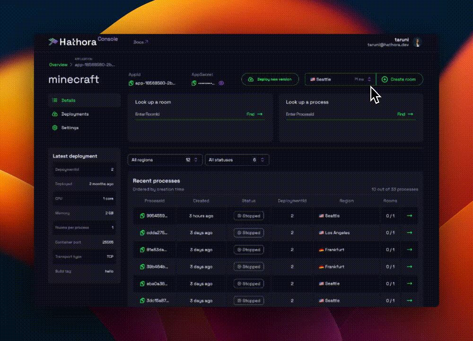Click the Status column header
The image size is (473, 341).
tap(249, 200)
